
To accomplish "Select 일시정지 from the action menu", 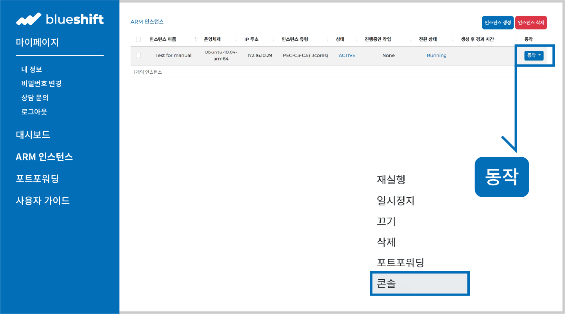I will coord(395,200).
